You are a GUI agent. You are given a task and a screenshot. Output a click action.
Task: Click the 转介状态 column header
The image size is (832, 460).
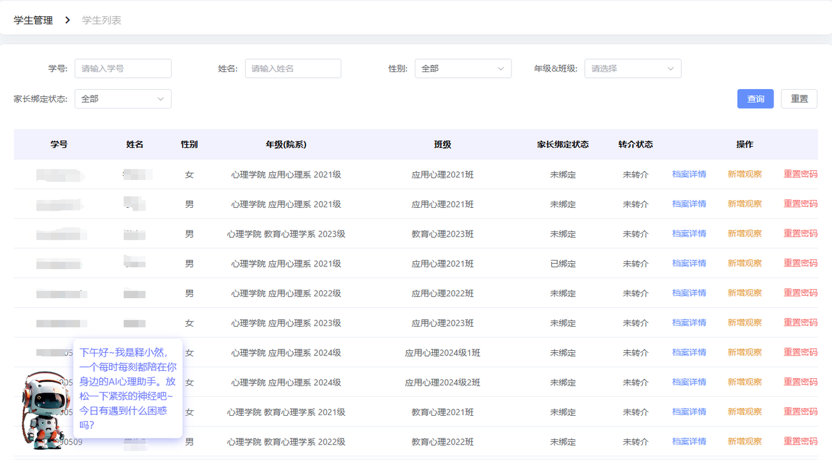636,144
